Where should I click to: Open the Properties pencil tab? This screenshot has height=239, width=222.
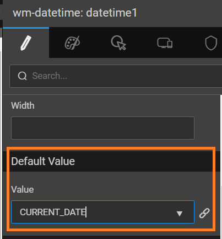(26, 43)
